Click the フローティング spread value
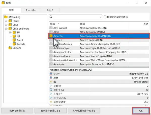 point(142,94)
